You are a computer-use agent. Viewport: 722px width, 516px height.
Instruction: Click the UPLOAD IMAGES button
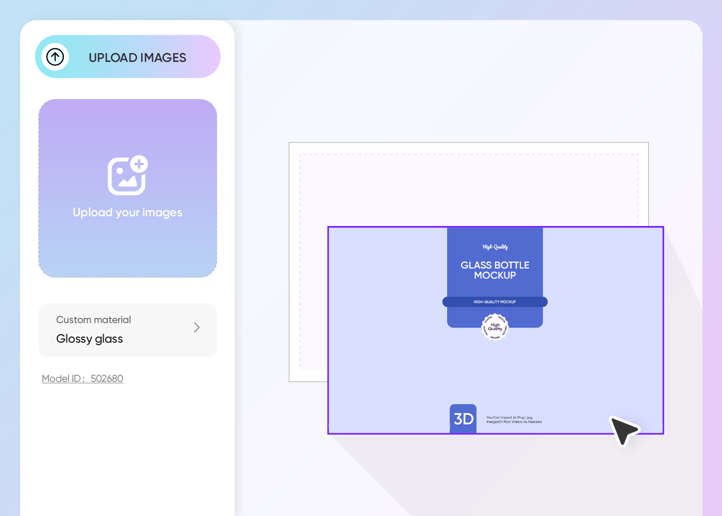pos(137,57)
